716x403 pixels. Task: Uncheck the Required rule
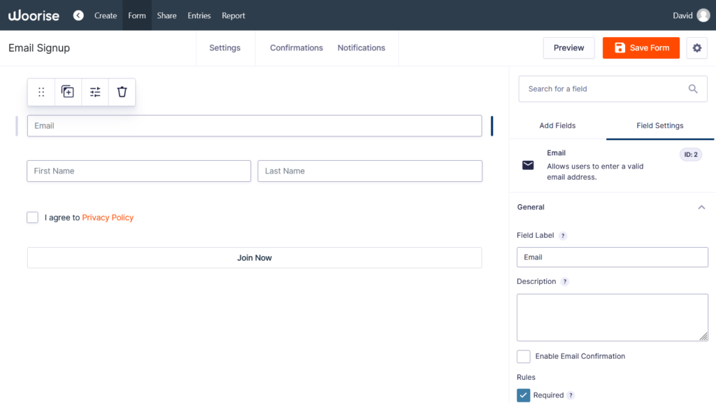tap(523, 395)
